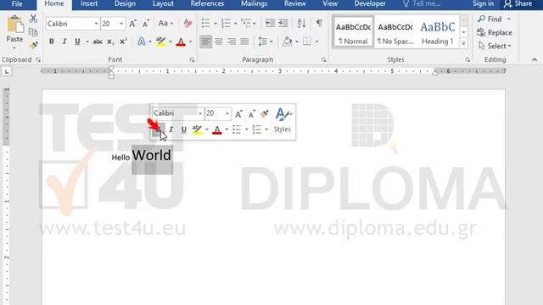Switch to the References tab
Image resolution: width=543 pixels, height=305 pixels.
pos(207,4)
